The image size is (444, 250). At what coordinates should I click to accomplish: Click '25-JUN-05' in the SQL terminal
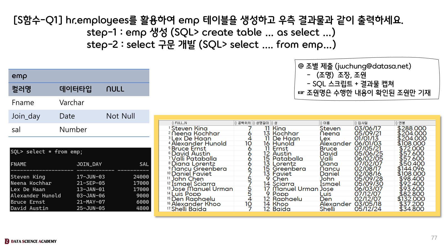point(91,208)
